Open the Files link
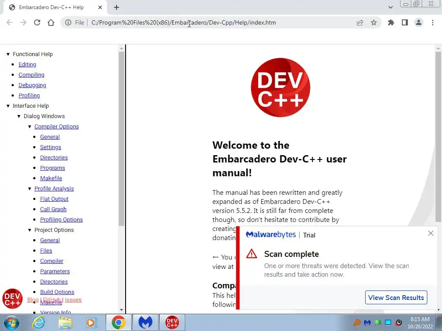This screenshot has height=331, width=442. [x=46, y=250]
